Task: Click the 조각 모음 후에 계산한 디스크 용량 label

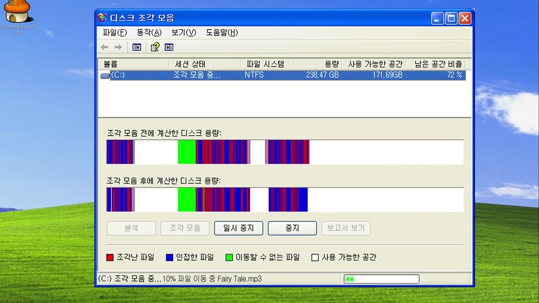Action: [164, 181]
